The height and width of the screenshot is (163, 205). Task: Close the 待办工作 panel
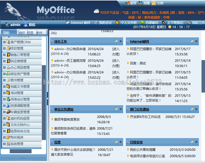tap(121, 41)
